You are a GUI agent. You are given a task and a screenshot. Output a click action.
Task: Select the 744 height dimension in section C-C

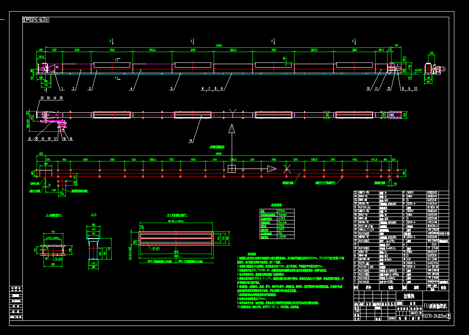[x=109, y=248]
